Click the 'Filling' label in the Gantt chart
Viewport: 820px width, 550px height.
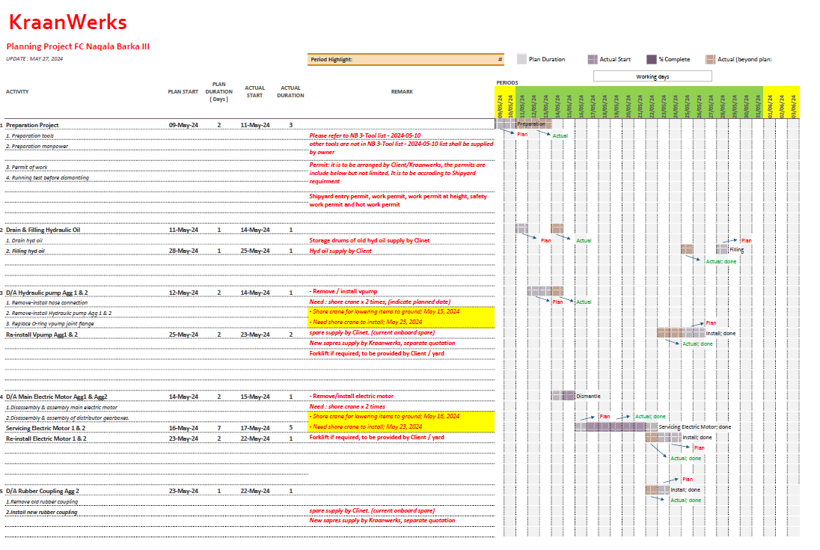[x=736, y=250]
